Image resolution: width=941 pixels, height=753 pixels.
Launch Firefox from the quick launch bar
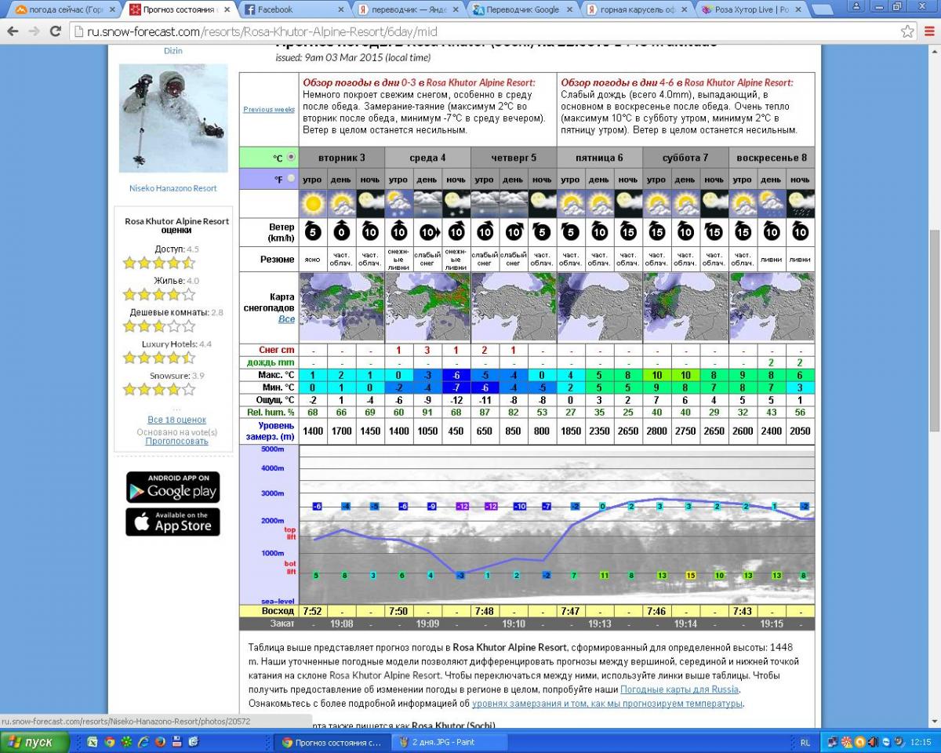[160, 741]
